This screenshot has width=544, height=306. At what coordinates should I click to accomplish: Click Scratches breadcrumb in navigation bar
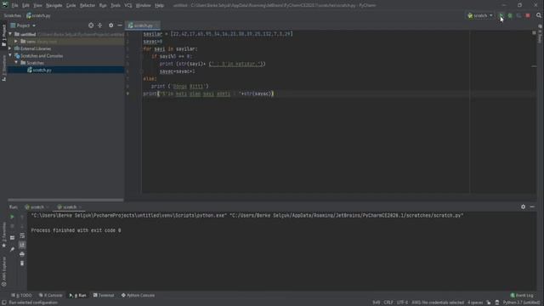13,15
